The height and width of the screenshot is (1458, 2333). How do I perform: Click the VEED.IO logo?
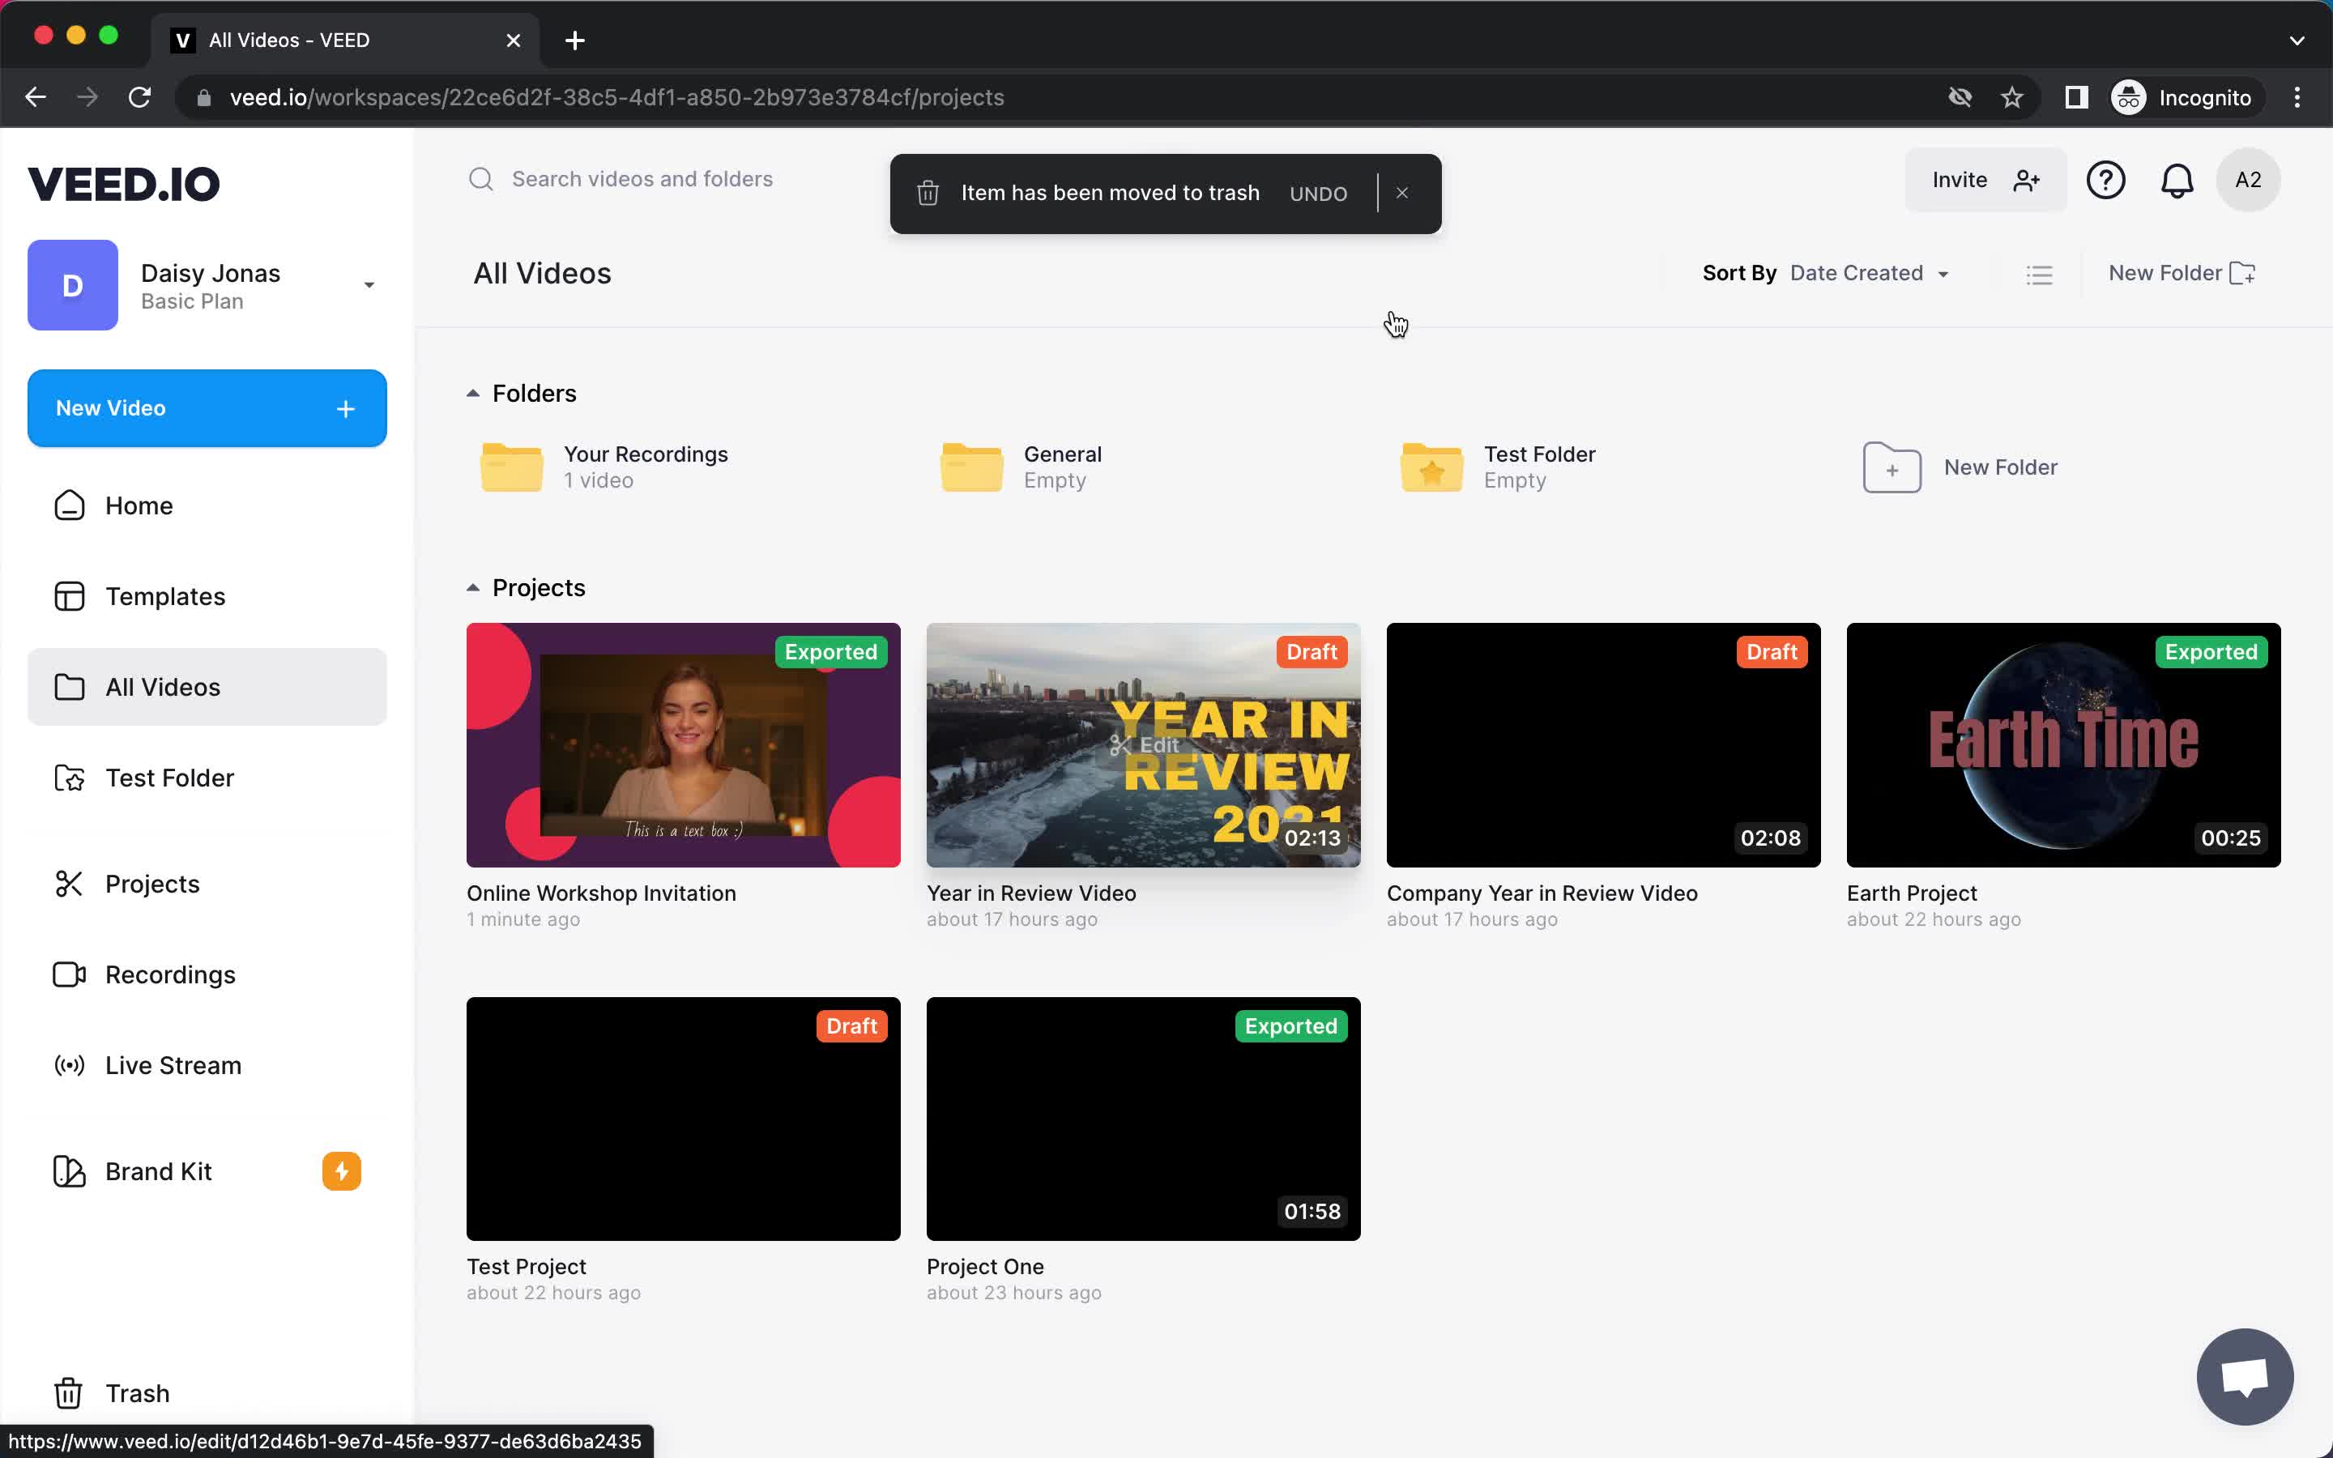point(123,183)
